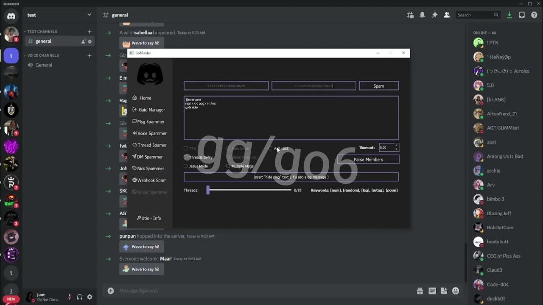
Task: Click the Parse Members button
Action: [368, 160]
